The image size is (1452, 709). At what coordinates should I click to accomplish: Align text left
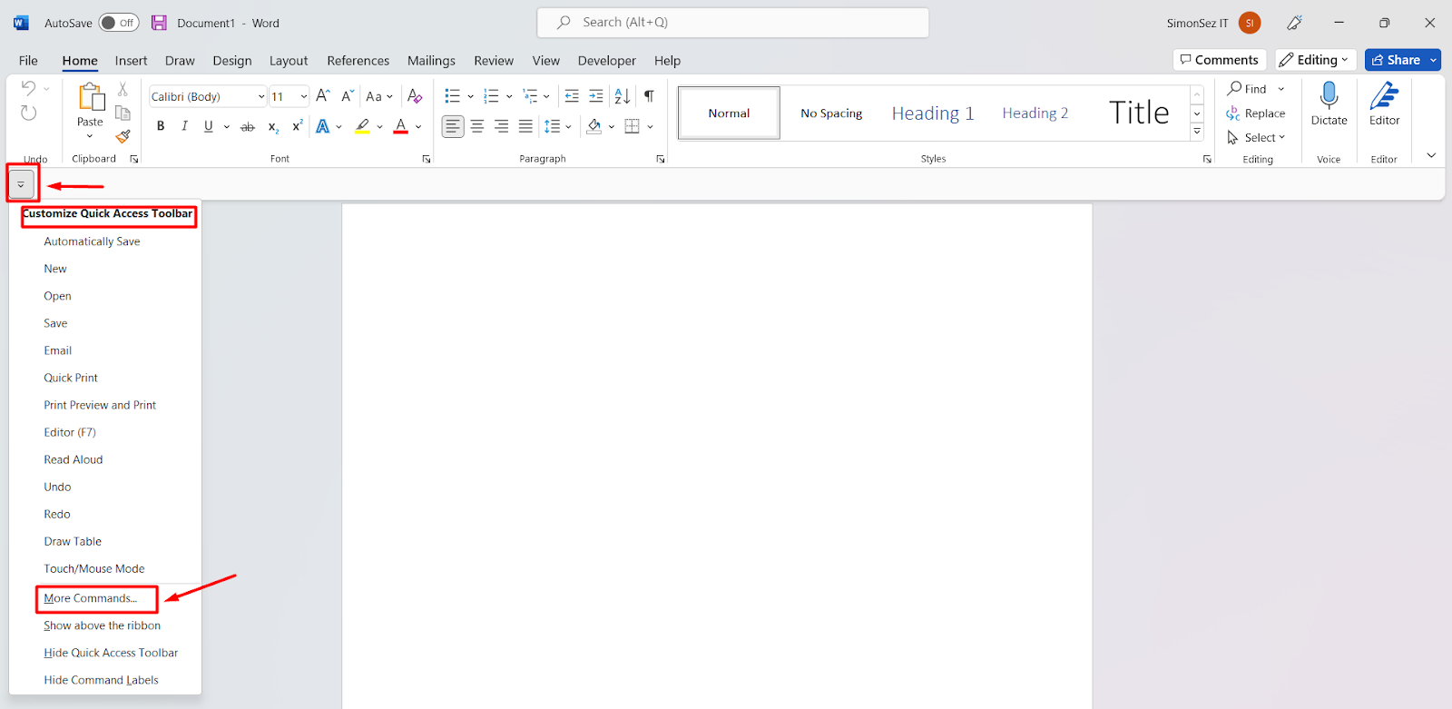click(x=453, y=126)
